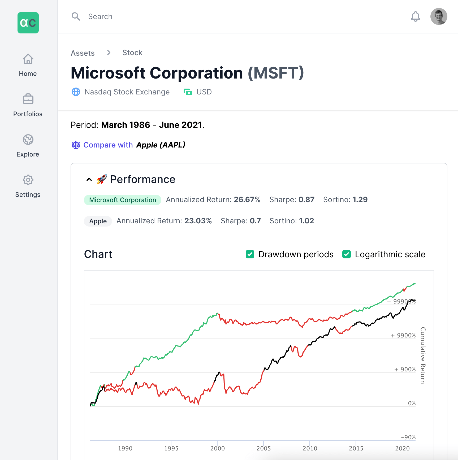
Task: Click the Nasdaq exchange globe icon
Action: click(x=76, y=92)
